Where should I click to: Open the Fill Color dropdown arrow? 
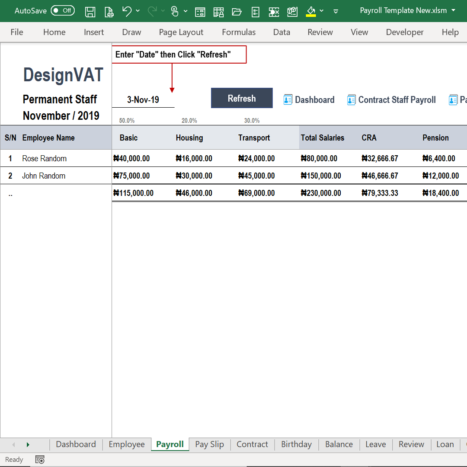pyautogui.click(x=321, y=12)
